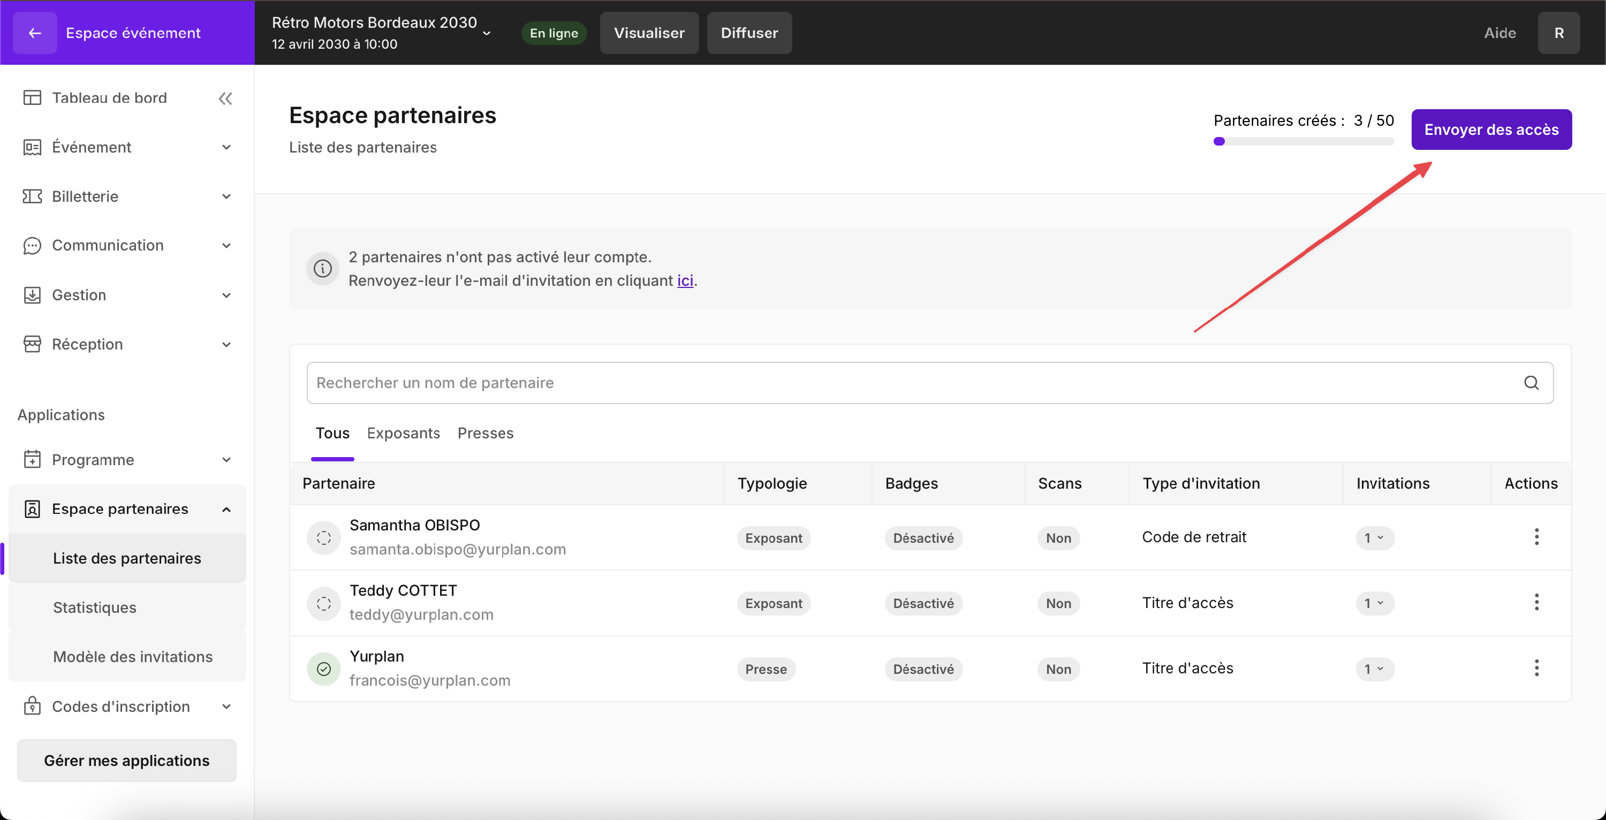Viewport: 1606px width, 820px height.
Task: Open the event selector dropdown for Rétro Motors Bordeaux 2030
Action: pyautogui.click(x=487, y=34)
